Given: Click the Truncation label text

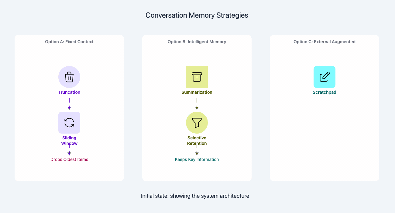Looking at the screenshot, I should pos(69,92).
